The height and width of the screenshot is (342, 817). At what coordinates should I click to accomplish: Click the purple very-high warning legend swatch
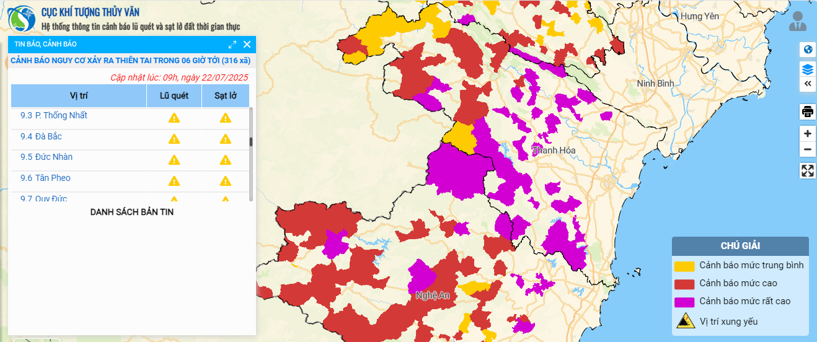[x=684, y=302]
